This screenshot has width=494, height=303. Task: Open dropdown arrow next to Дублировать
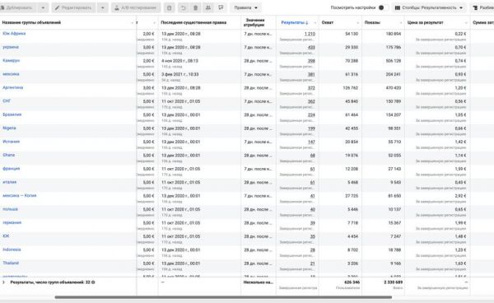click(43, 7)
